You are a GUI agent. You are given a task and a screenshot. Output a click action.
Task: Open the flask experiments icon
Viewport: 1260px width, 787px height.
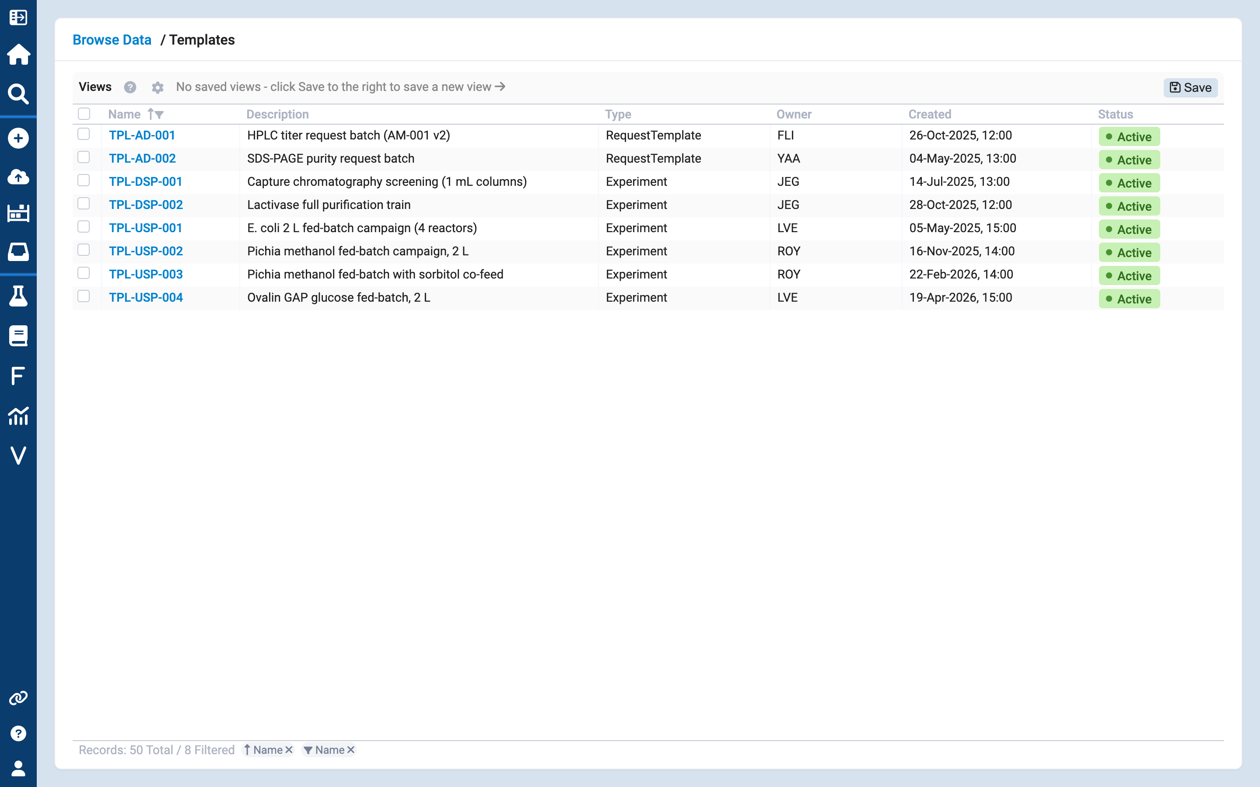tap(18, 296)
